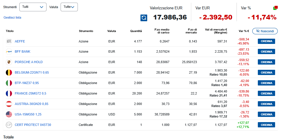The image size is (283, 139).
Task: Click ORDINA button for BELGIUM-22GN71
Action: click(266, 72)
